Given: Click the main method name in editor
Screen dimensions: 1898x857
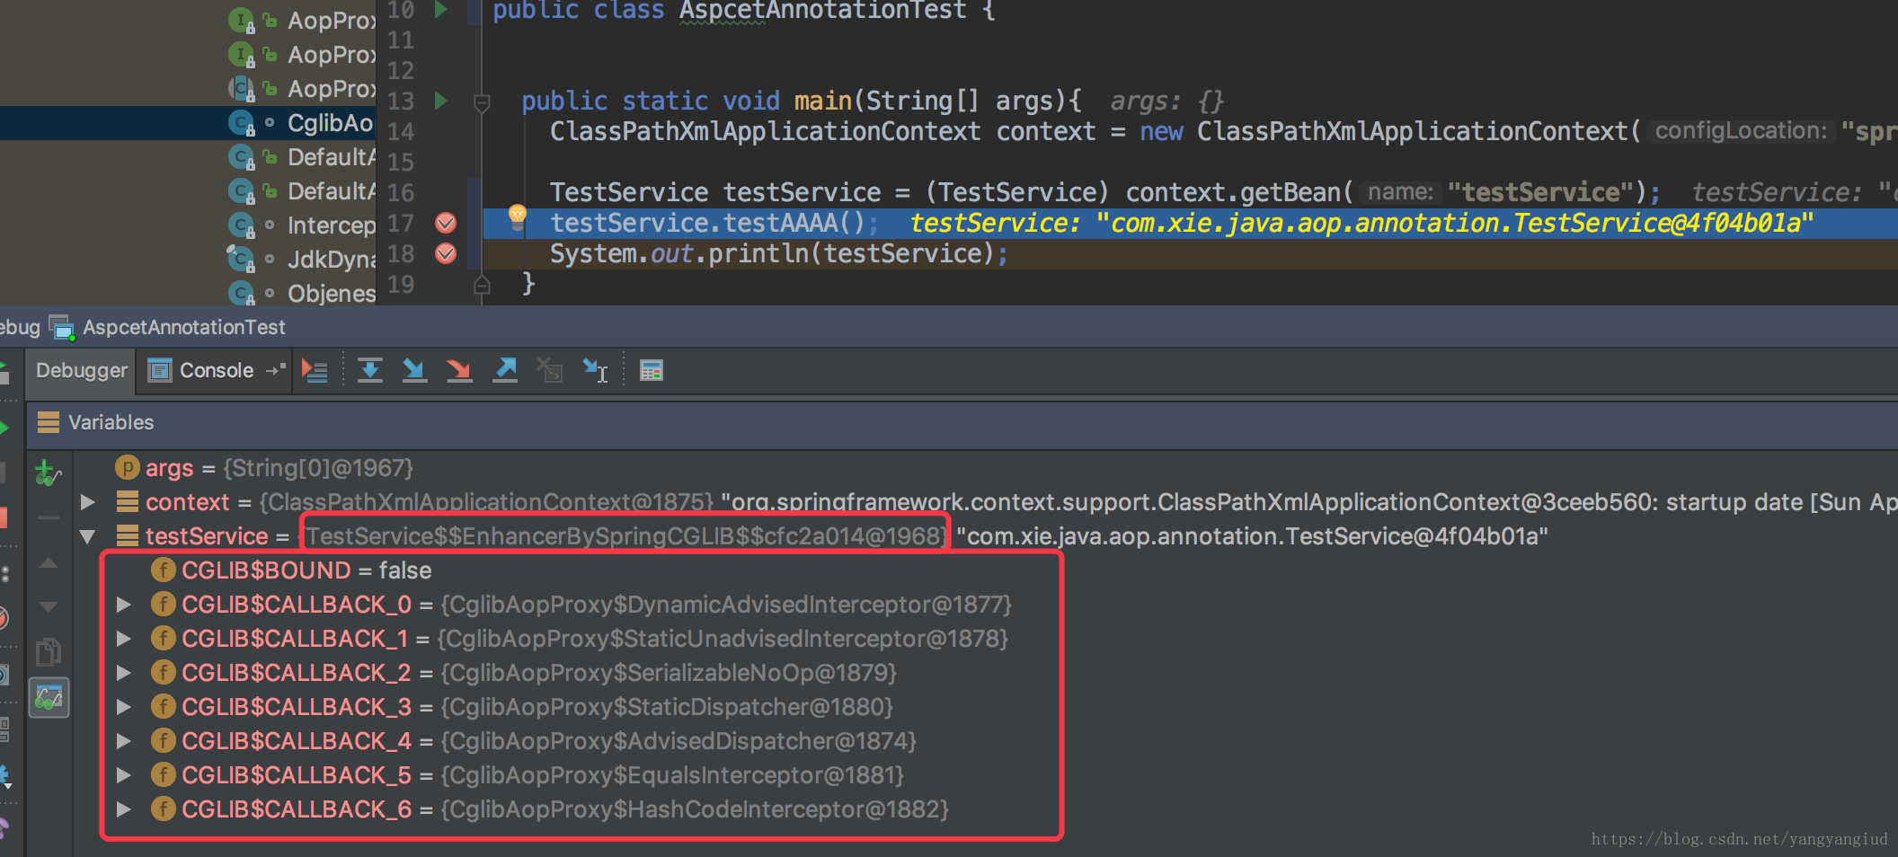Looking at the screenshot, I should pyautogui.click(x=822, y=101).
